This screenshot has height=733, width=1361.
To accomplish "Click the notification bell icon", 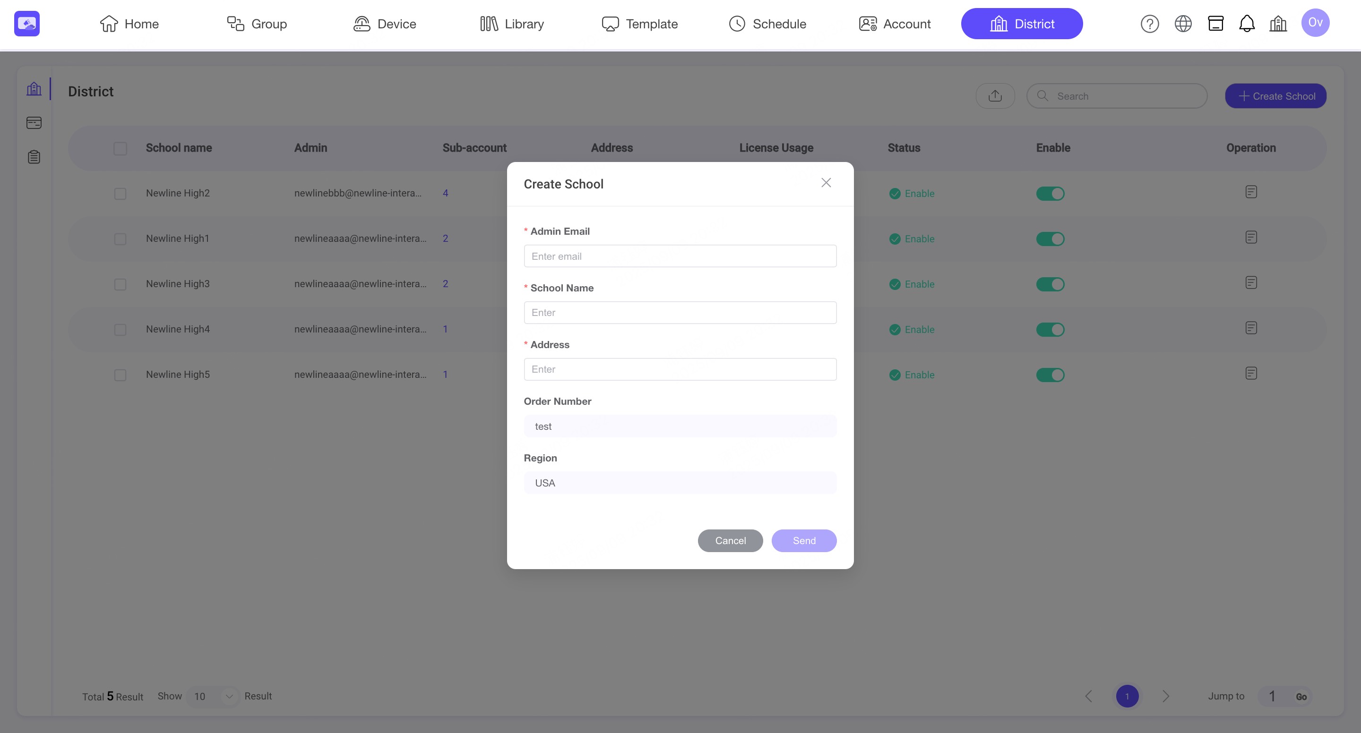I will [x=1247, y=24].
